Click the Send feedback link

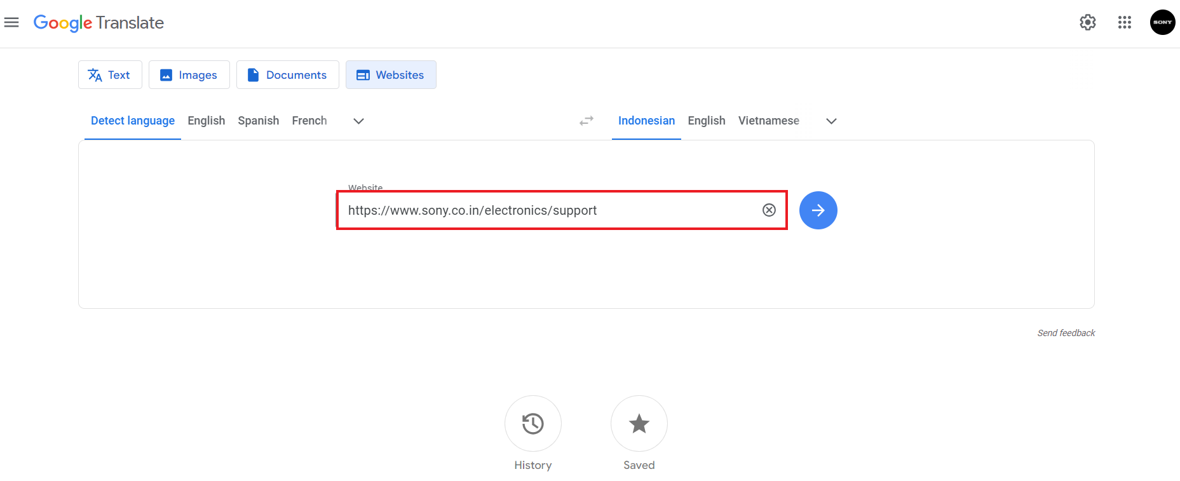pyautogui.click(x=1066, y=333)
